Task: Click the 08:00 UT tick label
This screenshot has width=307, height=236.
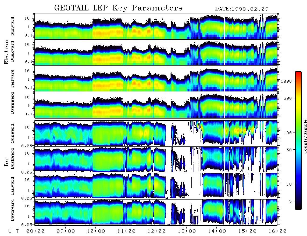Action: click(x=35, y=231)
